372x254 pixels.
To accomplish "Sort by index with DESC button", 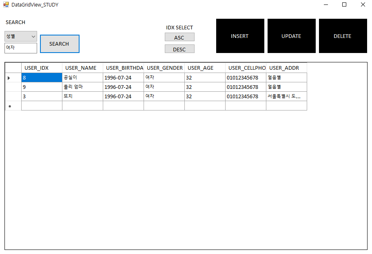I will pyautogui.click(x=179, y=49).
